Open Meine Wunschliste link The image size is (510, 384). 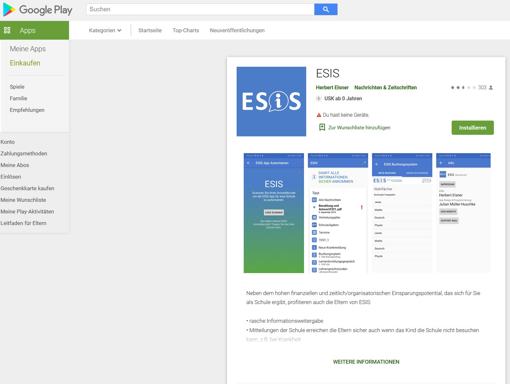[x=23, y=200]
